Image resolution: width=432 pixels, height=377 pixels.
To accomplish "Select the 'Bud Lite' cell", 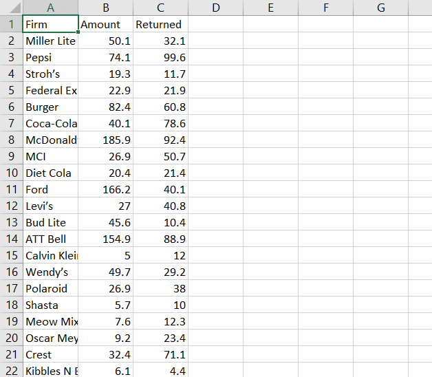I will (x=50, y=222).
